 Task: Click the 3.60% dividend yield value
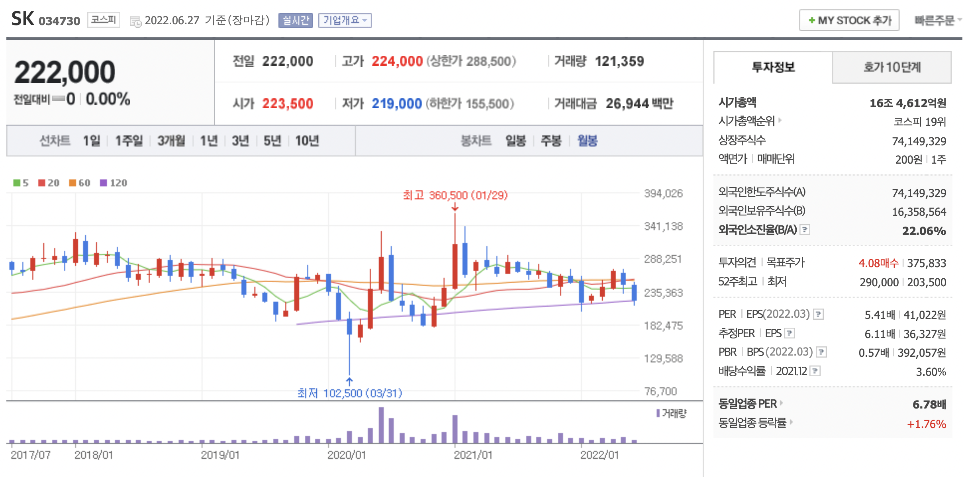pyautogui.click(x=931, y=372)
